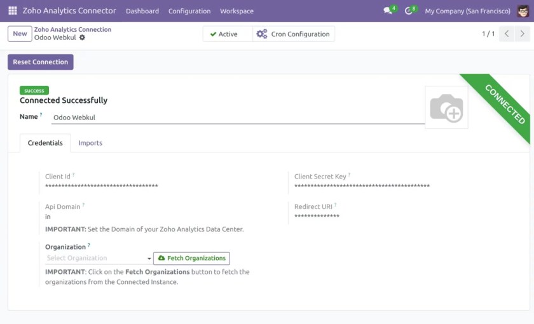The width and height of the screenshot is (534, 324).
Task: Click the Api Domain value 'in'
Action: (x=48, y=217)
